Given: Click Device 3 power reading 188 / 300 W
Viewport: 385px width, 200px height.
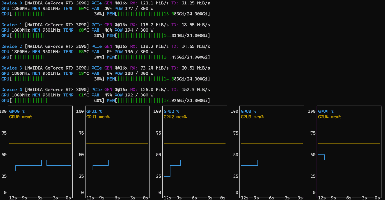Looking at the screenshot, I should tap(139, 73).
